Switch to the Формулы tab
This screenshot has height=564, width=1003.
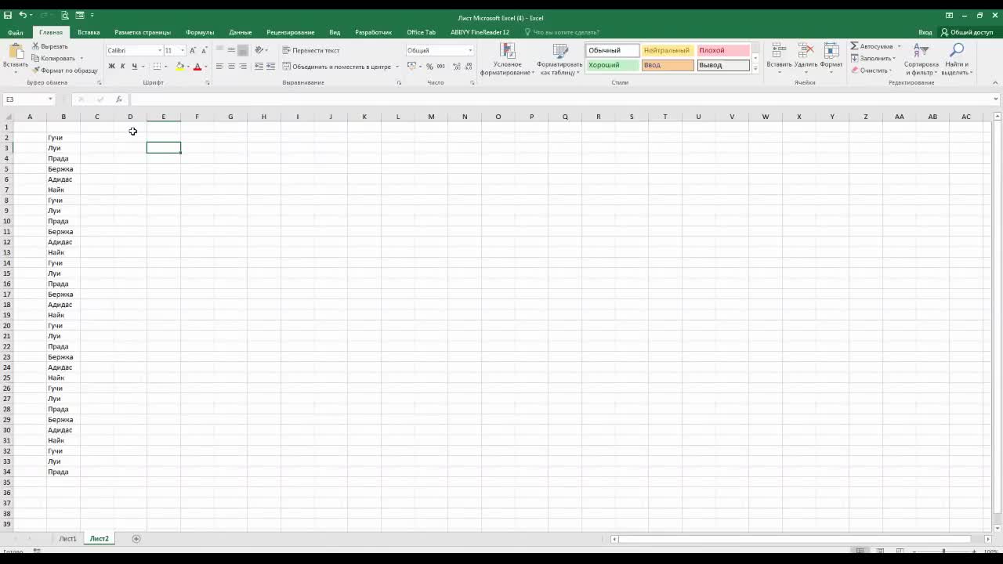tap(200, 32)
